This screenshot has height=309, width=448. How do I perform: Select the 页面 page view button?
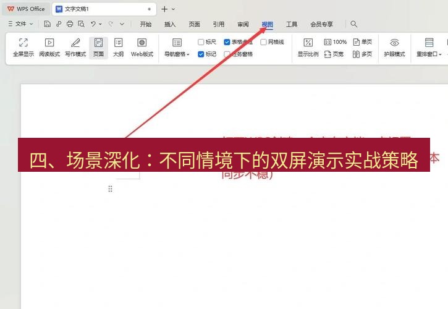pyautogui.click(x=99, y=48)
